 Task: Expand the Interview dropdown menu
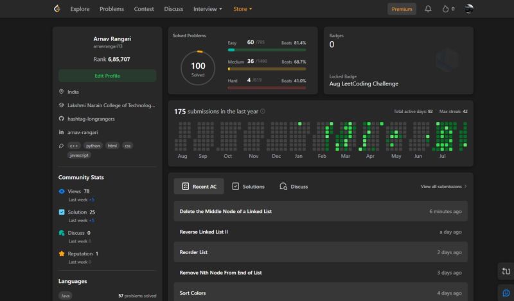208,9
